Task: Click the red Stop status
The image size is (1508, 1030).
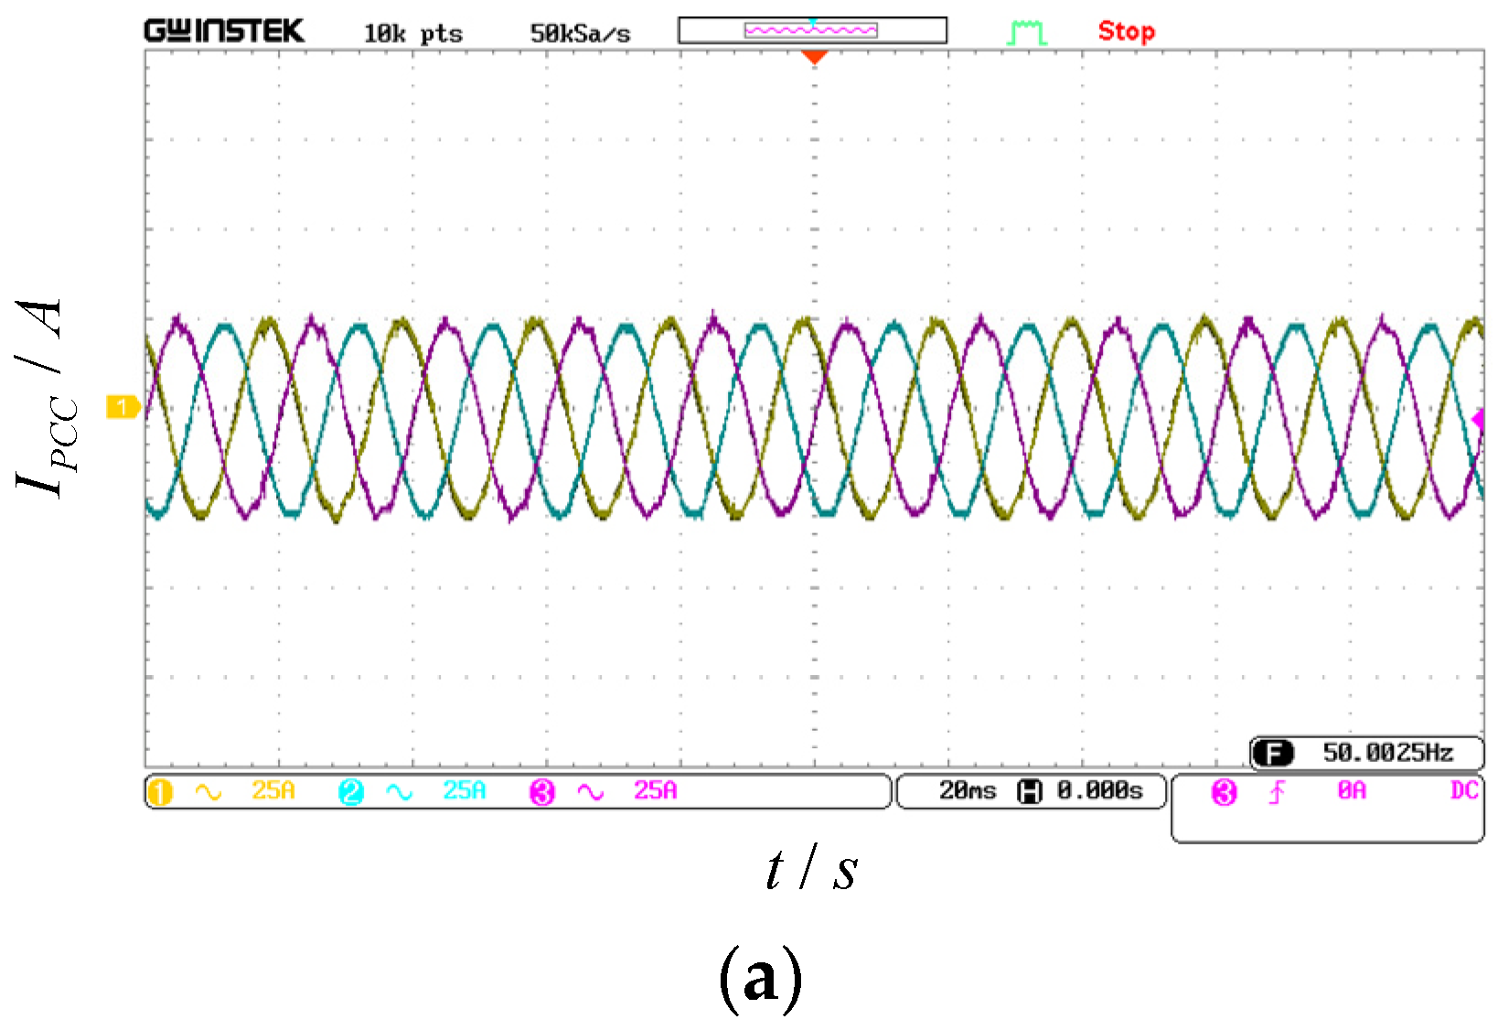Action: pos(1126,32)
